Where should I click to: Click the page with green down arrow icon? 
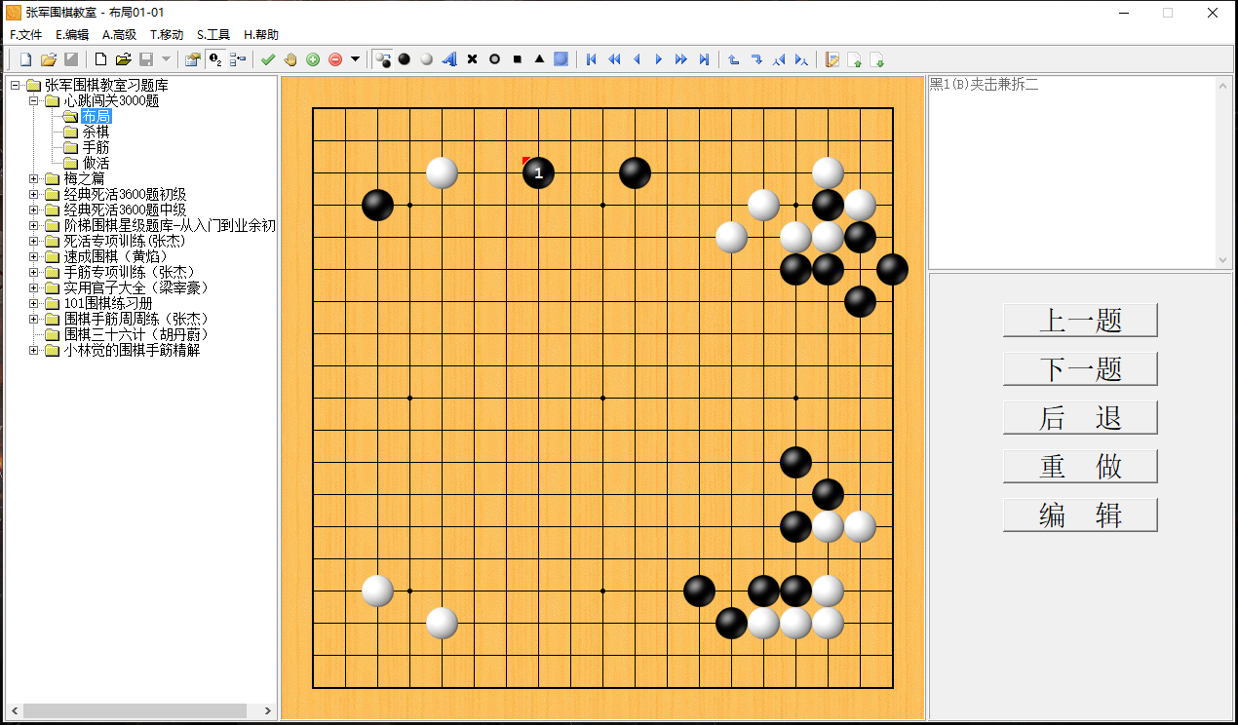click(x=877, y=59)
